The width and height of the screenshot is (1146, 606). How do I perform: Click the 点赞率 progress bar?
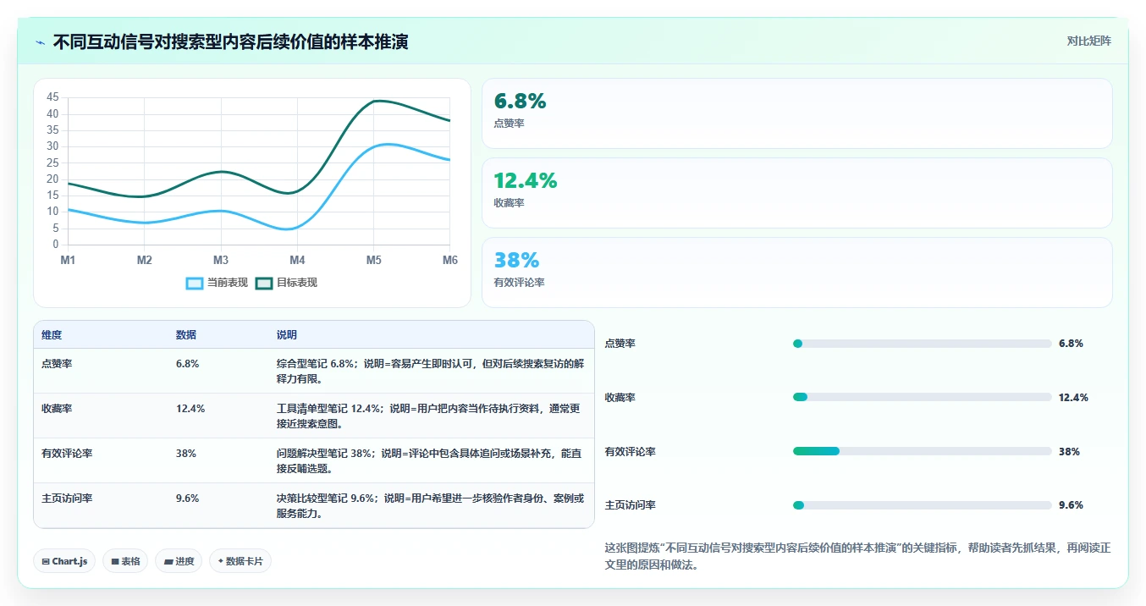[x=922, y=344]
